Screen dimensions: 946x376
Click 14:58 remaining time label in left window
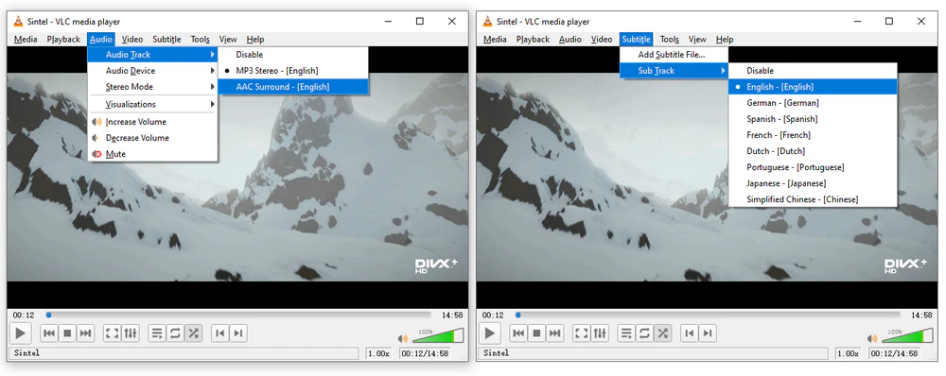click(x=451, y=315)
